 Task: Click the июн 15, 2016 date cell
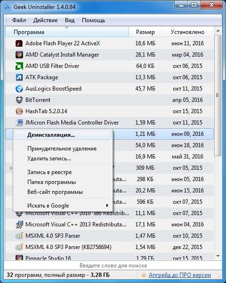pos(187,191)
